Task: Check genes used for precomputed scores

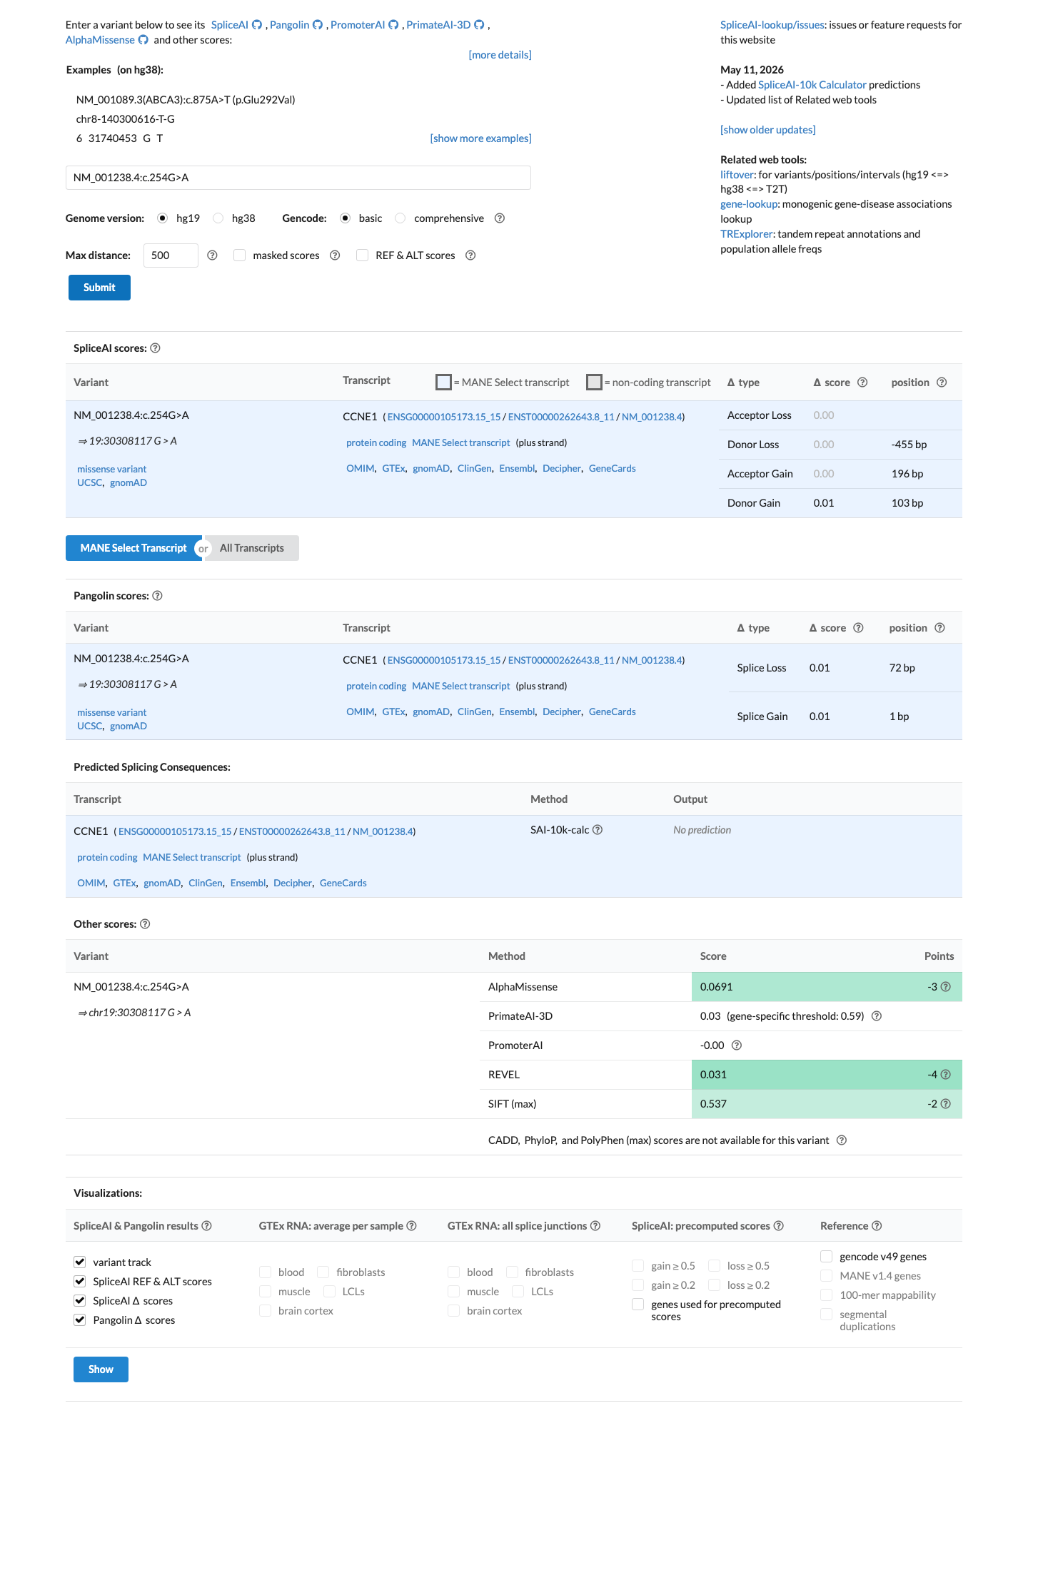Action: tap(638, 1305)
